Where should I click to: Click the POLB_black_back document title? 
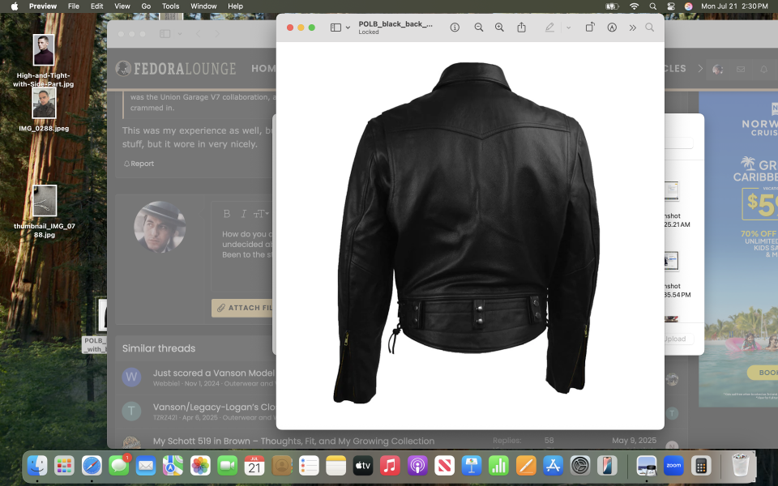click(x=395, y=23)
